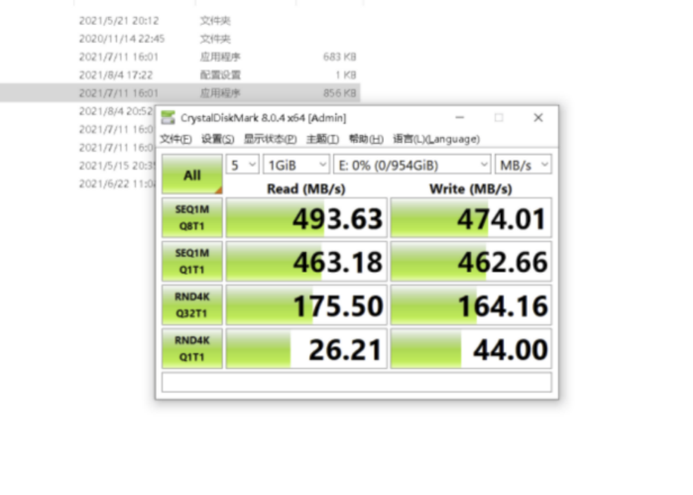Click the CrystalDiskMark app icon in title bar
The image size is (693, 495).
[x=168, y=118]
